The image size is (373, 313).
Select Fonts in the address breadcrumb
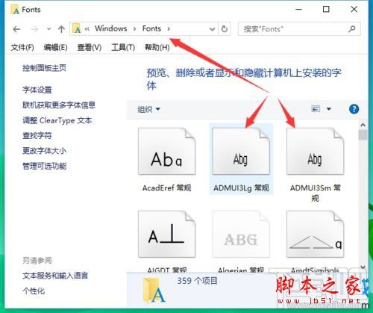151,28
